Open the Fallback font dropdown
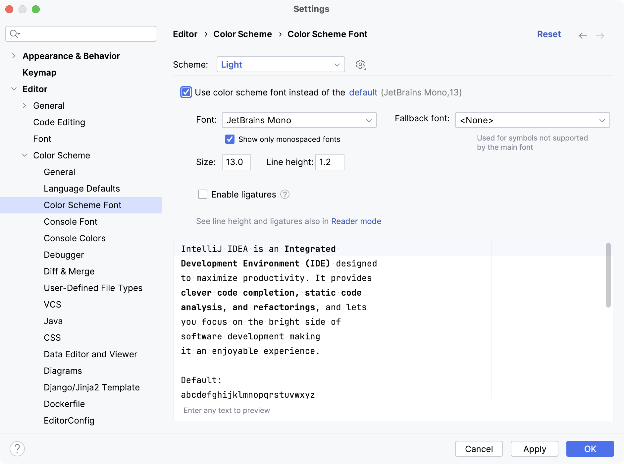This screenshot has width=624, height=464. 532,120
